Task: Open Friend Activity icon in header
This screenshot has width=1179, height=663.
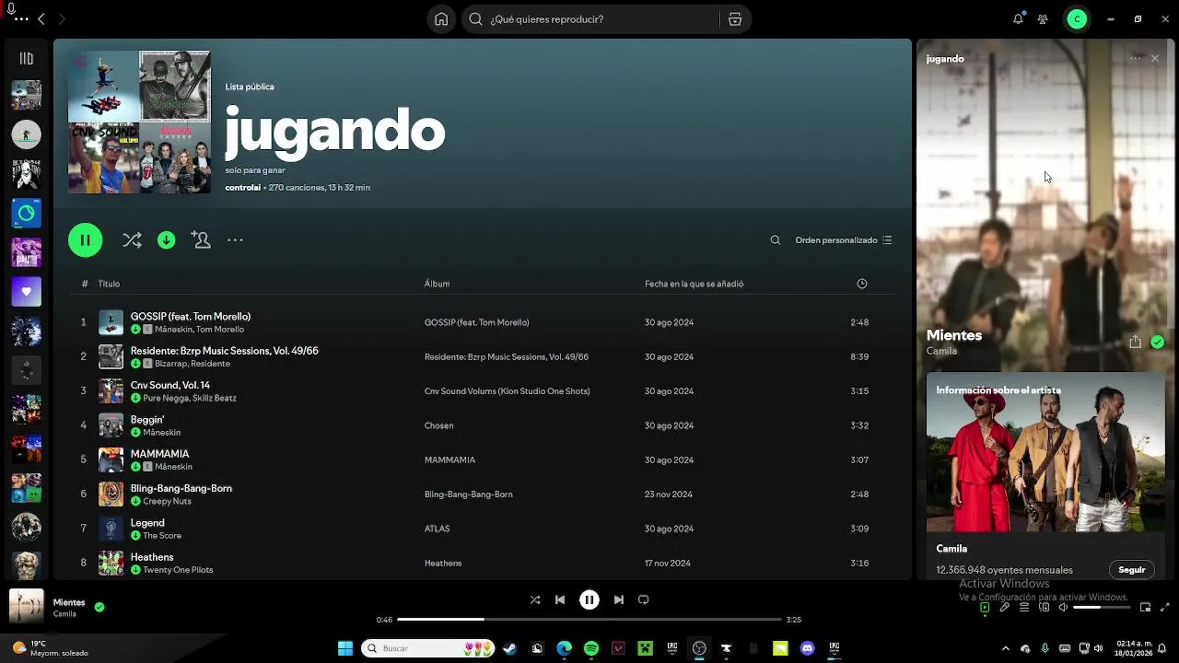Action: [1043, 19]
